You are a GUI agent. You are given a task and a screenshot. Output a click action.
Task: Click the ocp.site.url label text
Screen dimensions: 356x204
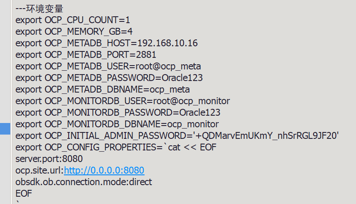coord(40,171)
